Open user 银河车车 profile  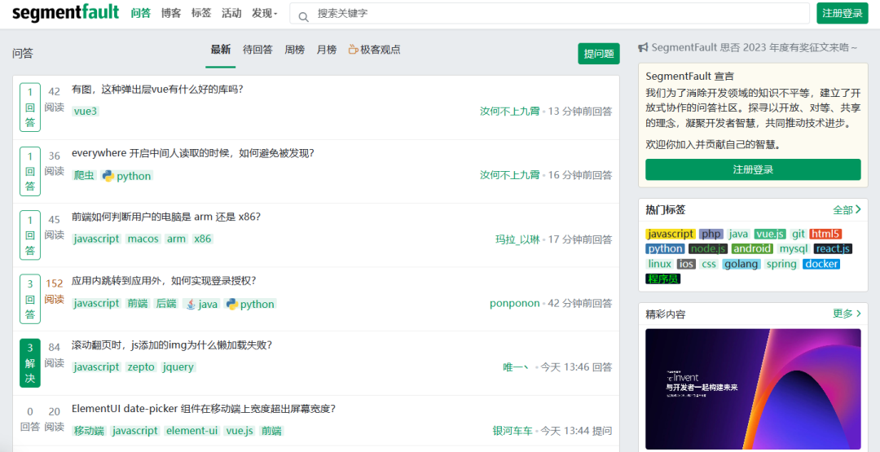(513, 431)
